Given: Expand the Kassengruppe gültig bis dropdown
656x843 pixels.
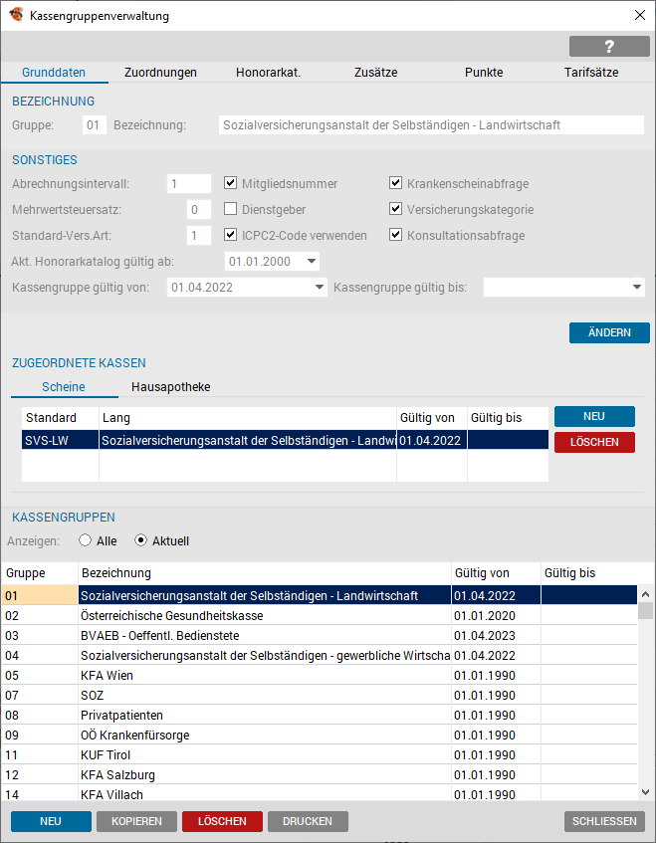Looking at the screenshot, I should point(637,287).
